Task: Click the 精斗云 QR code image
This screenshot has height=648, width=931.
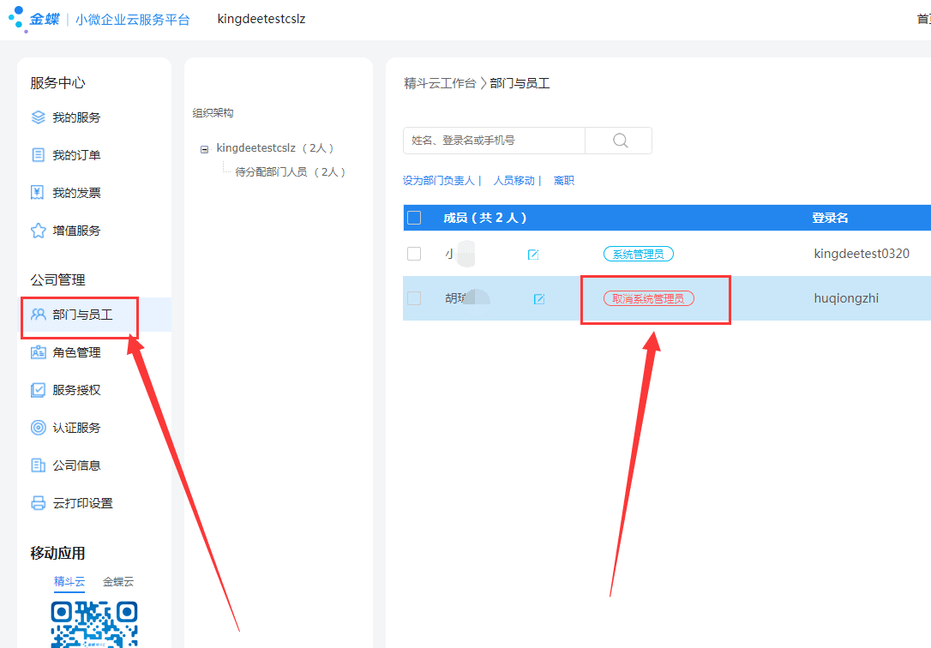Action: pos(94,624)
